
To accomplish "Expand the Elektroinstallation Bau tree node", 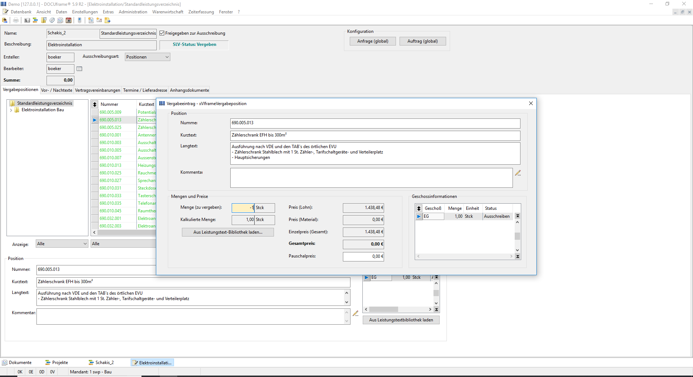I will tap(11, 110).
